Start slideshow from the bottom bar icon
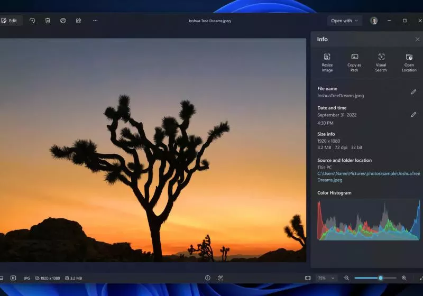The width and height of the screenshot is (423, 296). 13,278
